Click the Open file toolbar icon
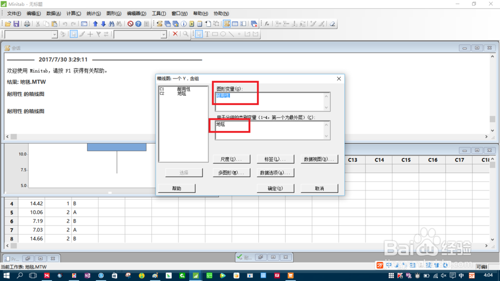The height and width of the screenshot is (281, 500). click(8, 24)
